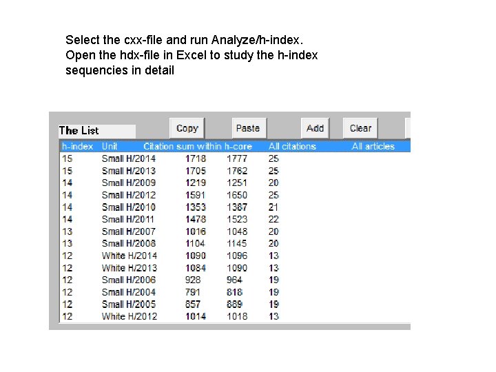This screenshot has height=372, width=496.
Task: Click the value 1145 in the list
Action: tap(237, 244)
